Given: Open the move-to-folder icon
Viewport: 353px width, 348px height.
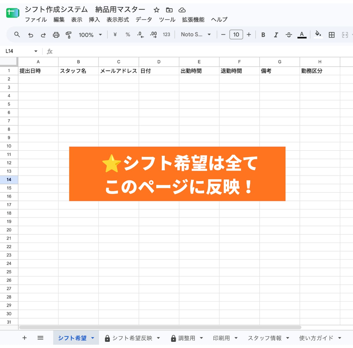Looking at the screenshot, I should tap(169, 10).
